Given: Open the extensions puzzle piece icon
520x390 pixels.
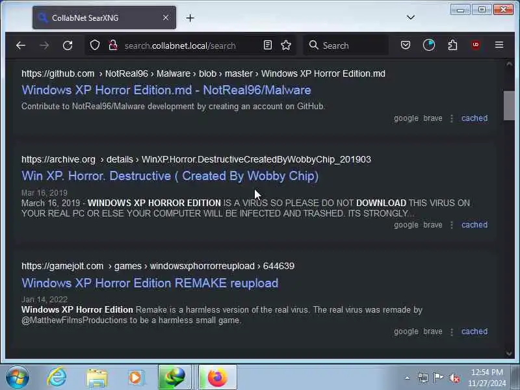Looking at the screenshot, I should pyautogui.click(x=452, y=45).
